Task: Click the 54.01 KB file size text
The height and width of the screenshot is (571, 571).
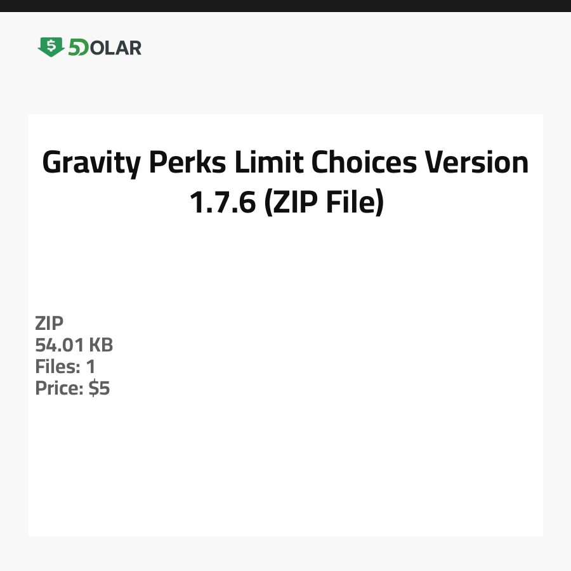Action: [74, 345]
